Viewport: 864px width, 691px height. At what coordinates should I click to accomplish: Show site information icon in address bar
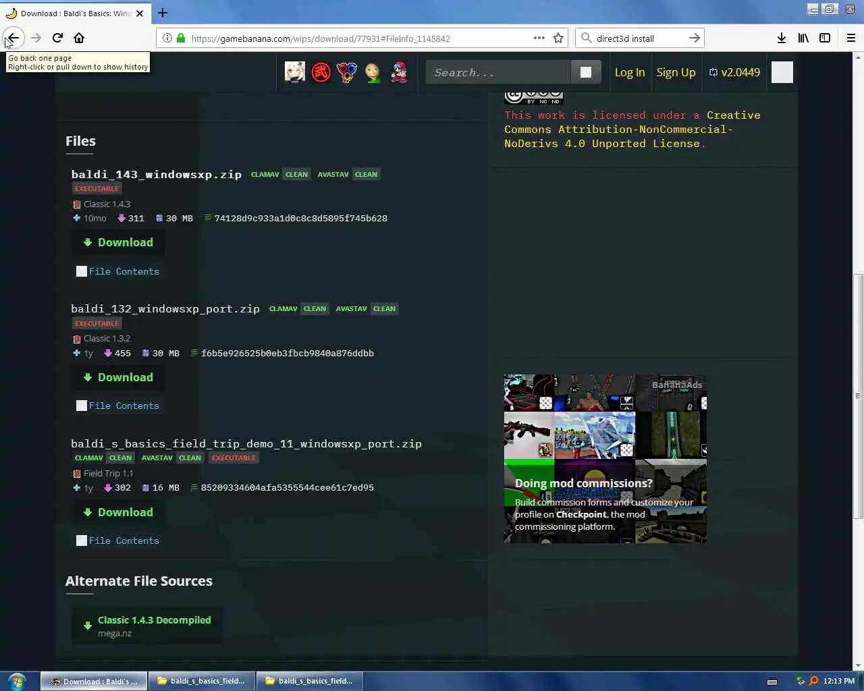(x=167, y=38)
